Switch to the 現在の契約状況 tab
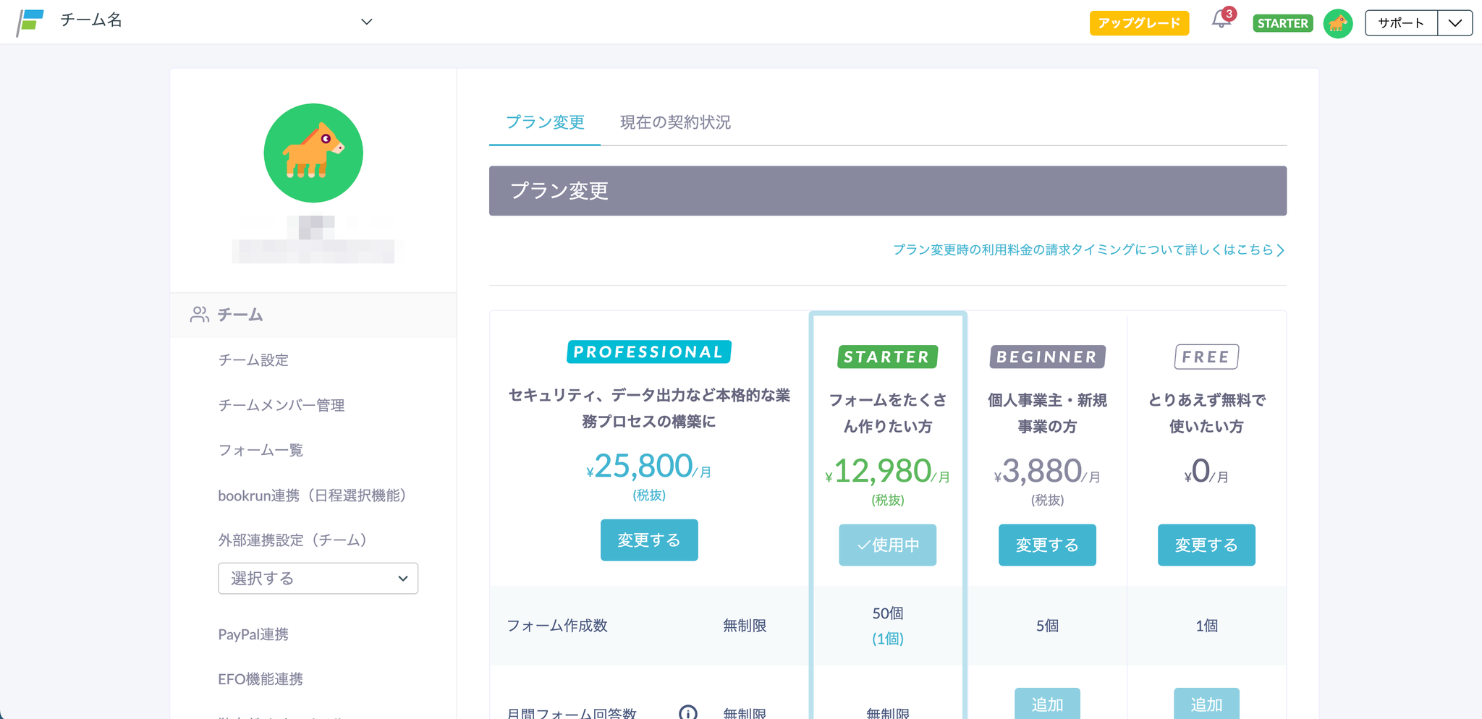The width and height of the screenshot is (1482, 719). (x=674, y=122)
